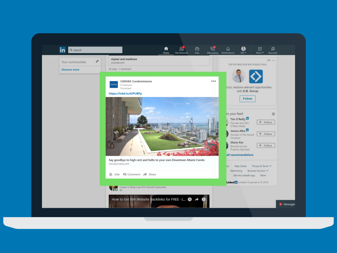Click the D.B. Group logo icon
Viewport: 337px width, 253px height.
[x=256, y=76]
